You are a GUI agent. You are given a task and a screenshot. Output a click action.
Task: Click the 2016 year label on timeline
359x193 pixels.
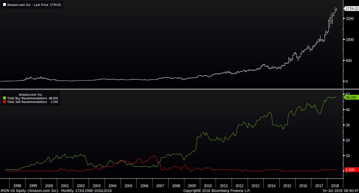[x=303, y=186]
